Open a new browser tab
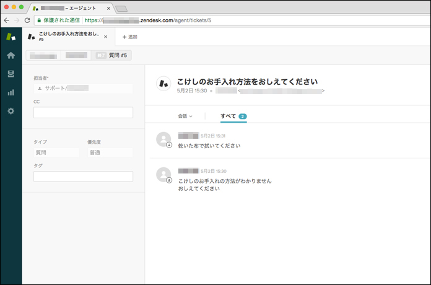This screenshot has width=431, height=285. pos(121,9)
